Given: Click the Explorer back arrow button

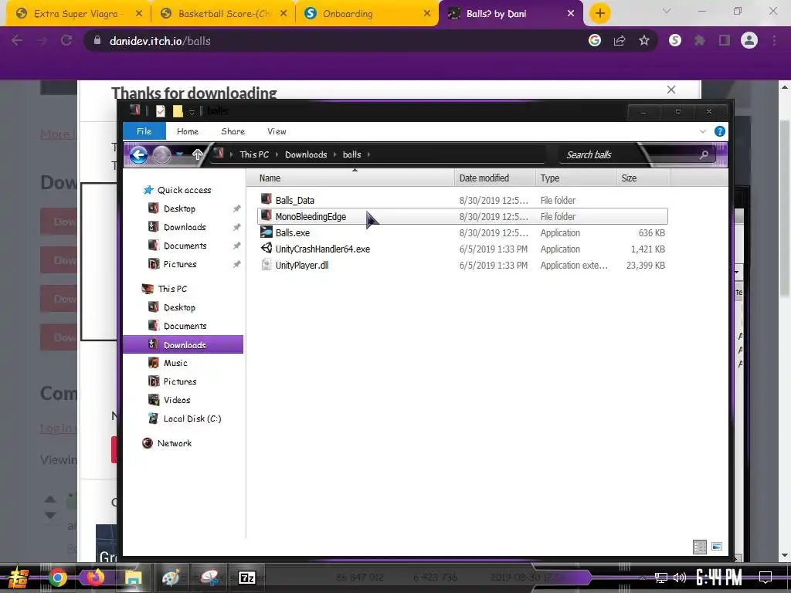Looking at the screenshot, I should [139, 154].
